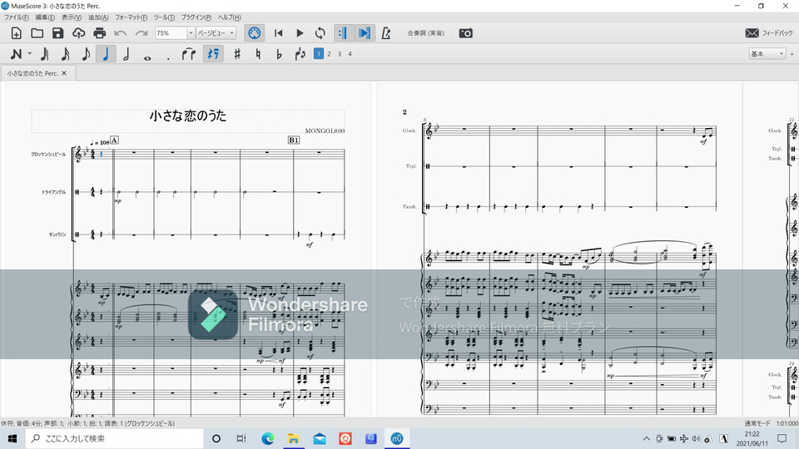799x449 pixels.
Task: Print the score using the printer icon
Action: (99, 33)
